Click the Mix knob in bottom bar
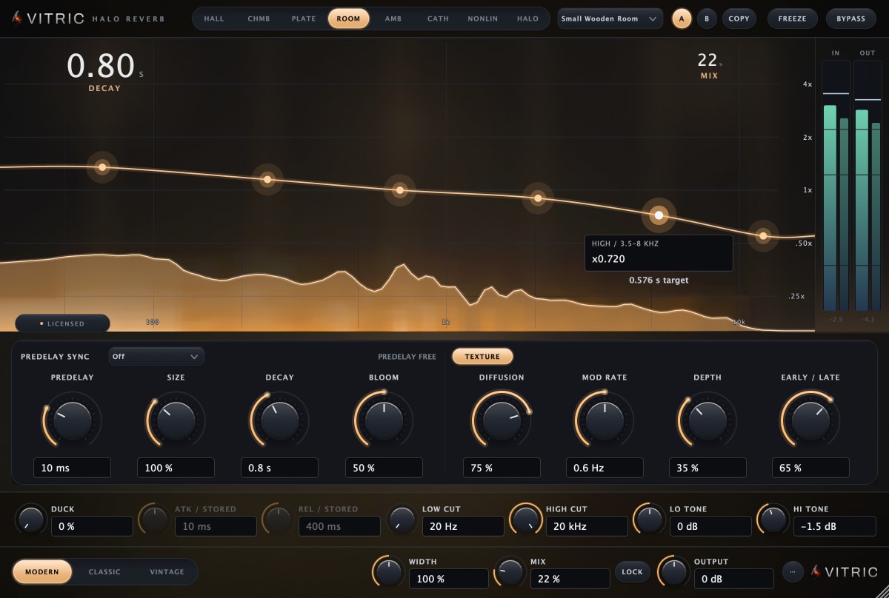 (x=510, y=571)
